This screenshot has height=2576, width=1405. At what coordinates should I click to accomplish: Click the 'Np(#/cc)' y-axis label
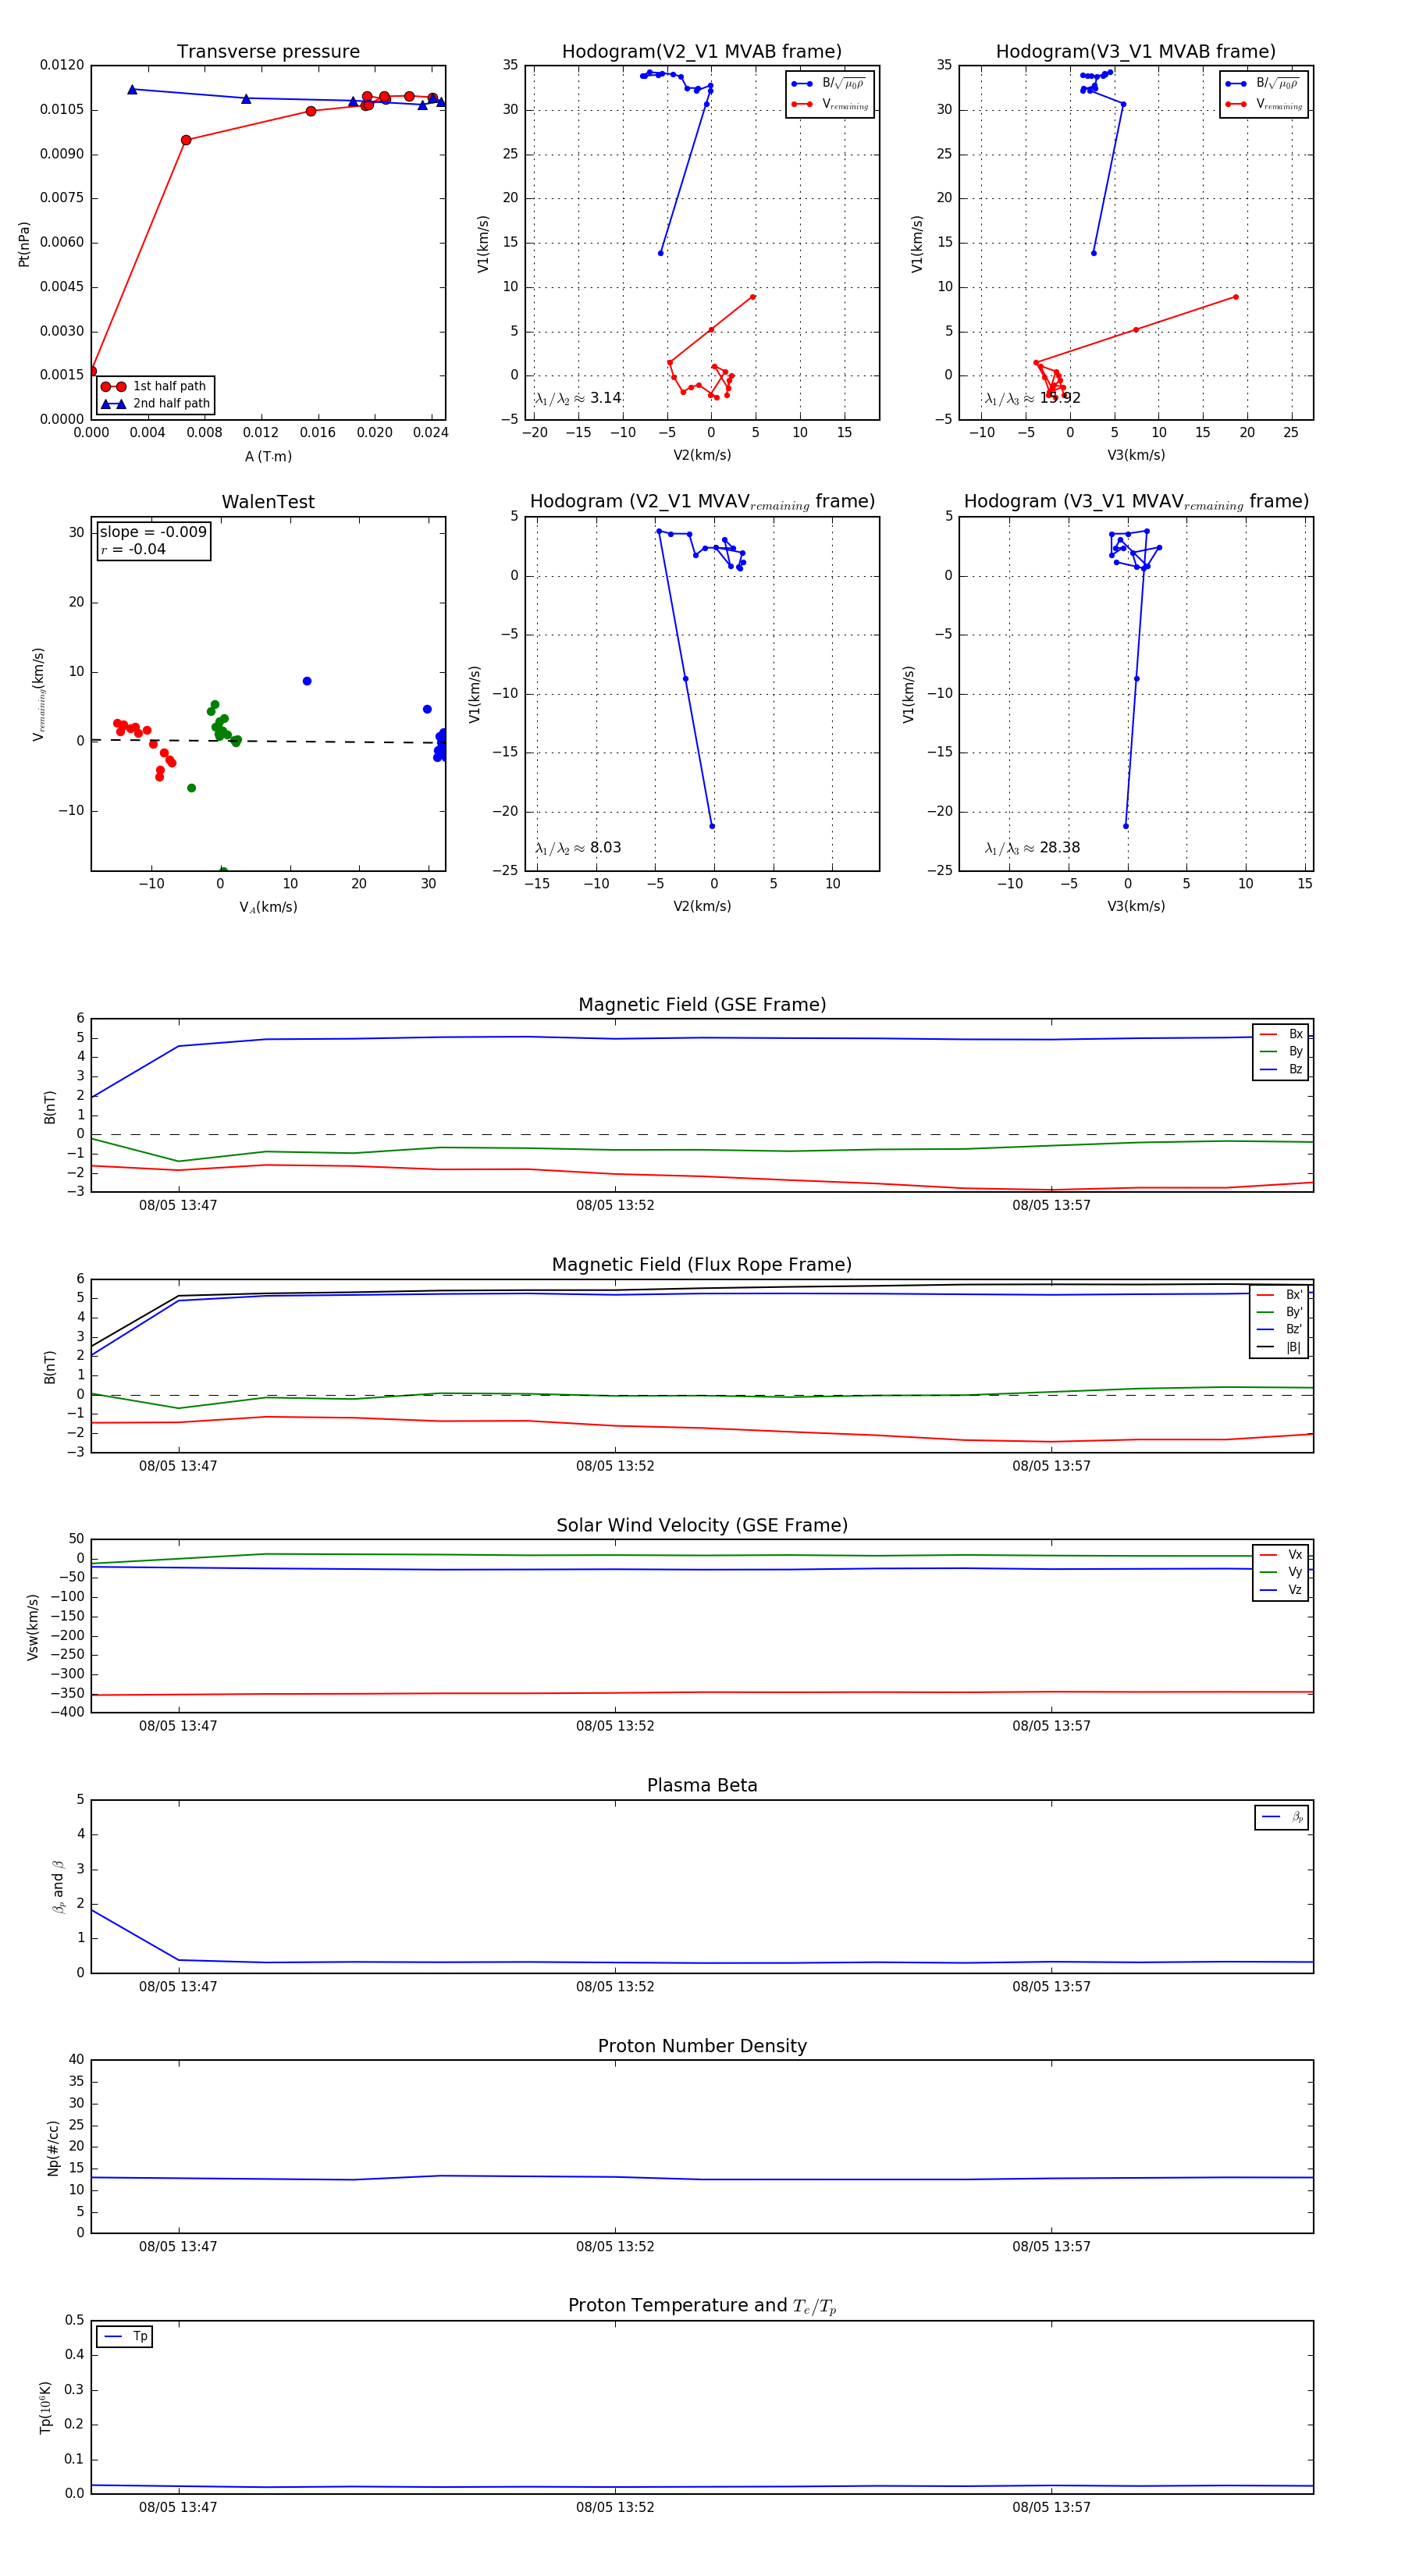coord(53,2148)
